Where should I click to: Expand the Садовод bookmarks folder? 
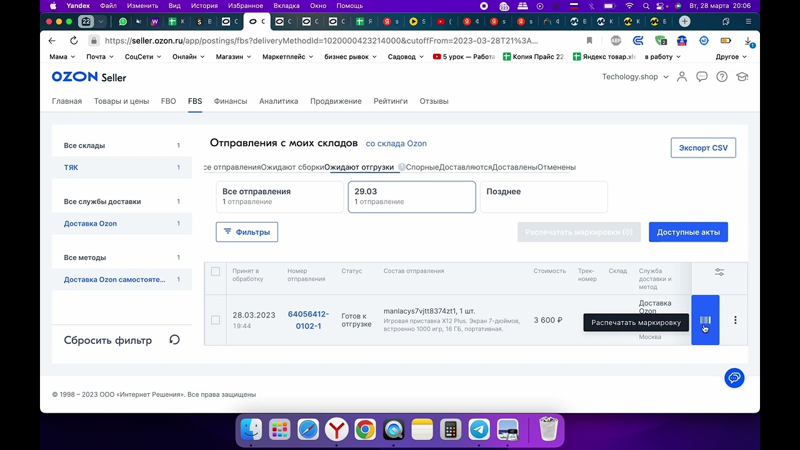pyautogui.click(x=406, y=56)
